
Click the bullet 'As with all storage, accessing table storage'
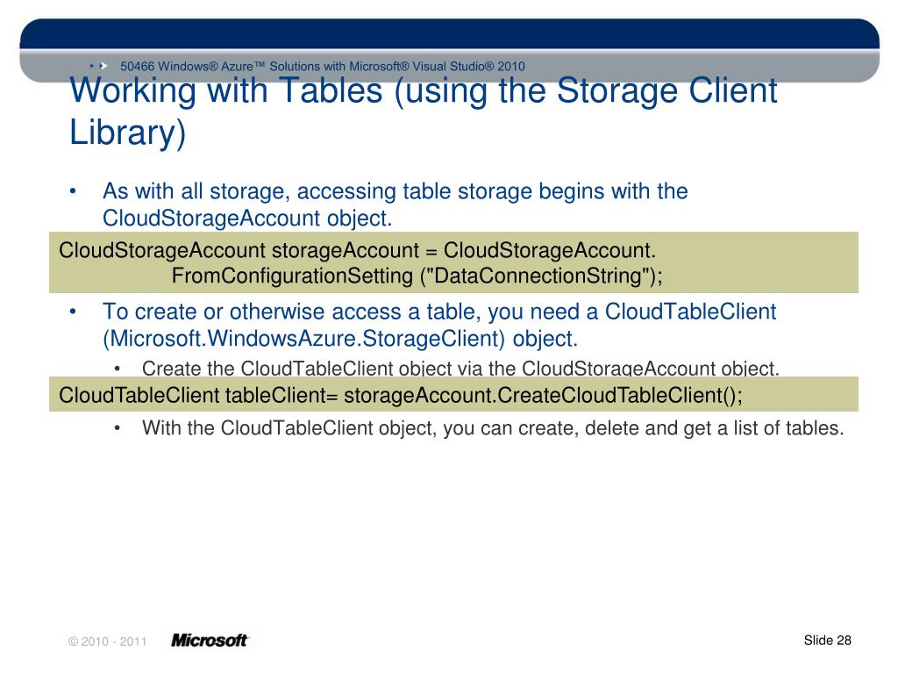[396, 190]
